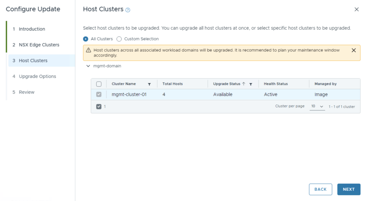Collapse the mgmt-domain section
Viewport: 366px width, 201px height.
88,66
